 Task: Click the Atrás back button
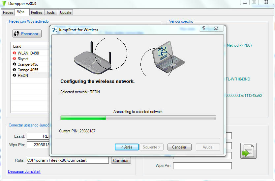click(127, 147)
